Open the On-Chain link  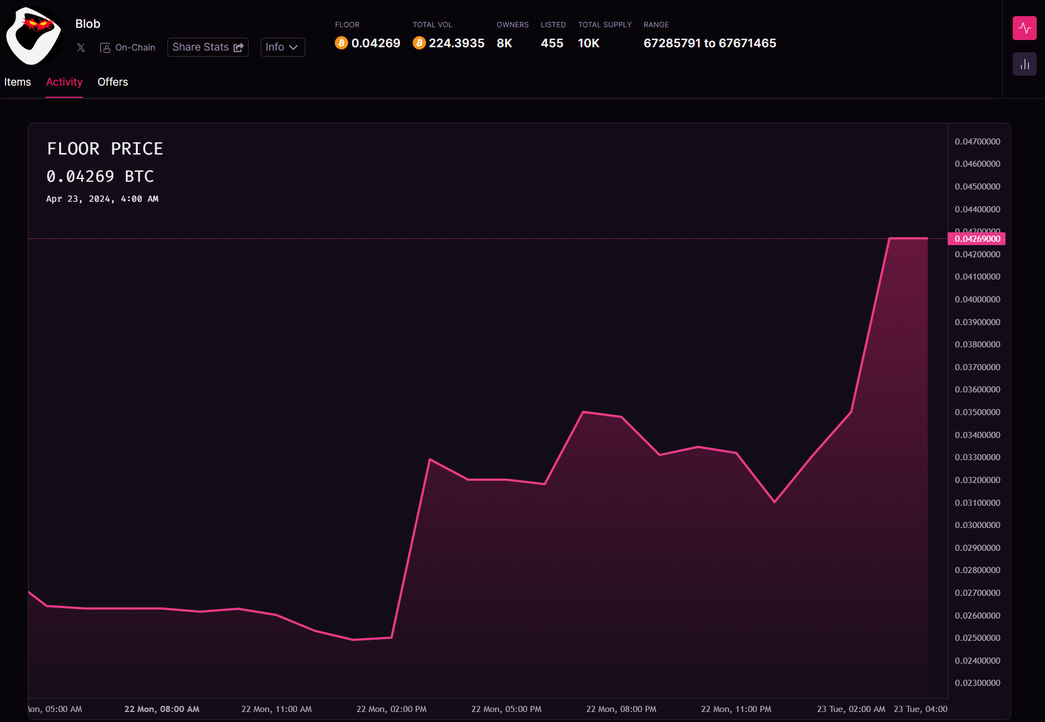[128, 48]
